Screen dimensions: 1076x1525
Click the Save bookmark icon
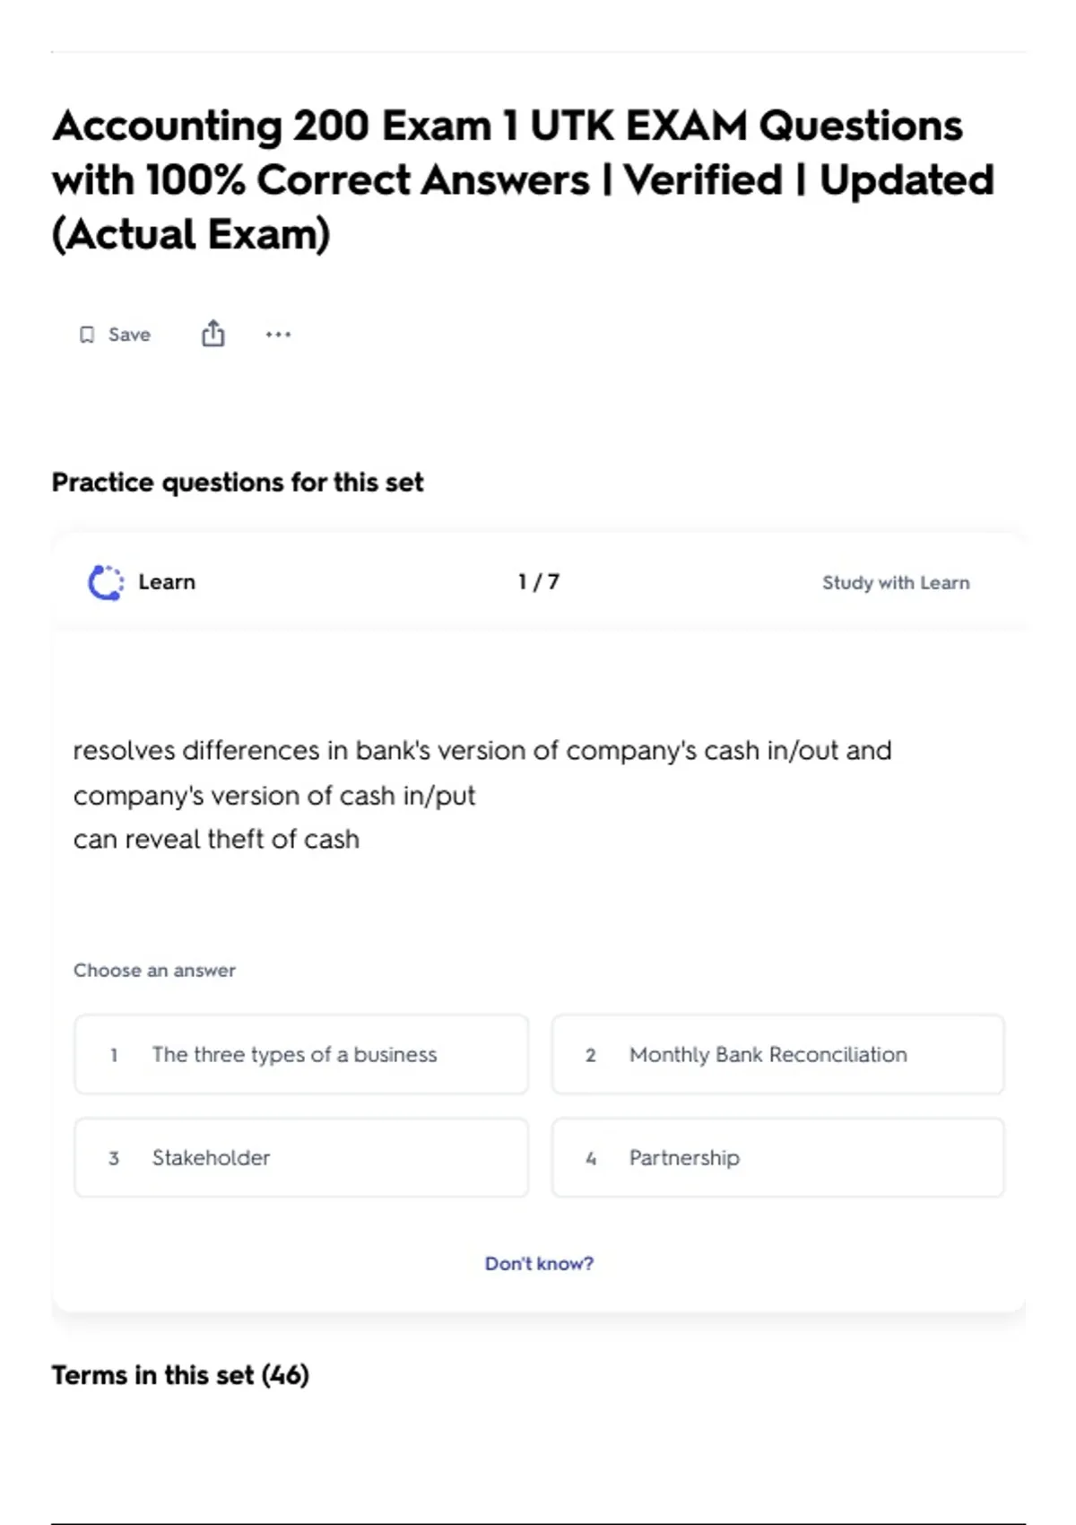tap(87, 335)
